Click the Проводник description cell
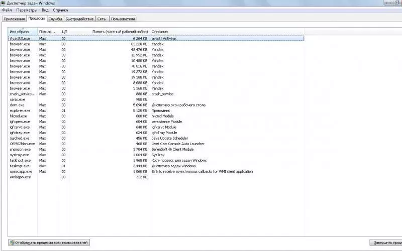402x251 pixels. point(161,110)
